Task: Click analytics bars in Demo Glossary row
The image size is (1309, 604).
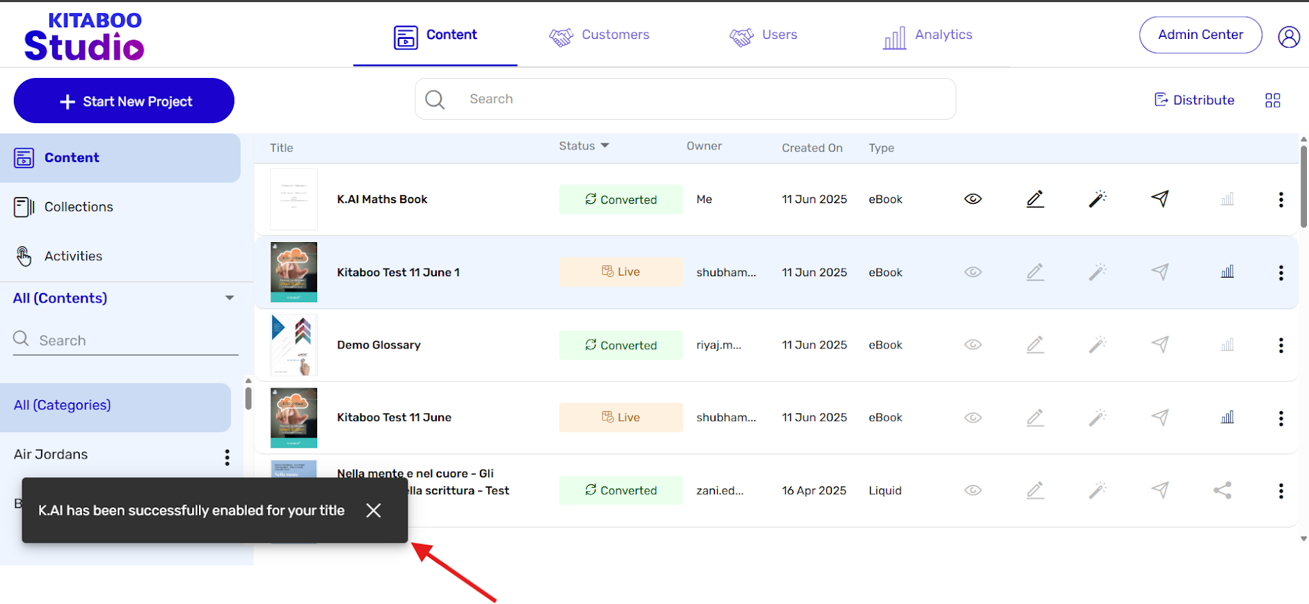Action: pos(1228,344)
